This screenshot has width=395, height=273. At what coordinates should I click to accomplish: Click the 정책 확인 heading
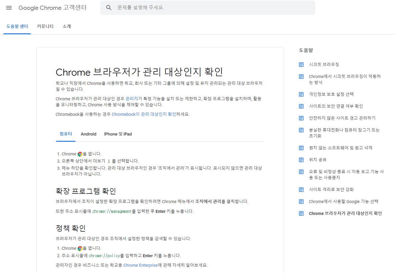pos(71,228)
